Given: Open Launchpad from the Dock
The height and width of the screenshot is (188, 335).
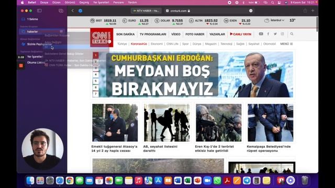Looking at the screenshot, I should [40, 181].
